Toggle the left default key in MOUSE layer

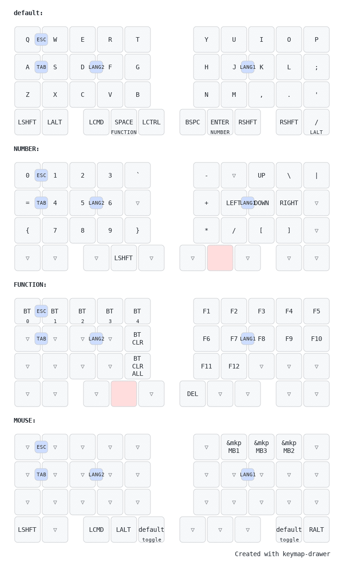click(x=151, y=530)
